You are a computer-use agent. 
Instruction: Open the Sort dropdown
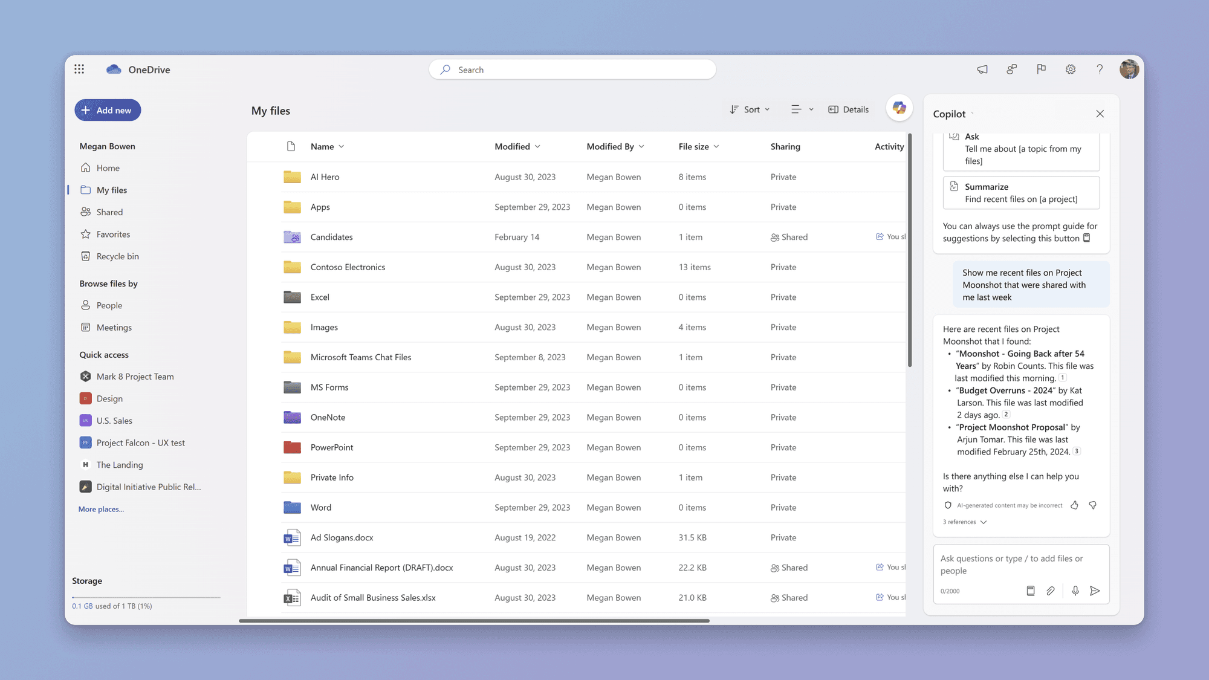click(750, 109)
